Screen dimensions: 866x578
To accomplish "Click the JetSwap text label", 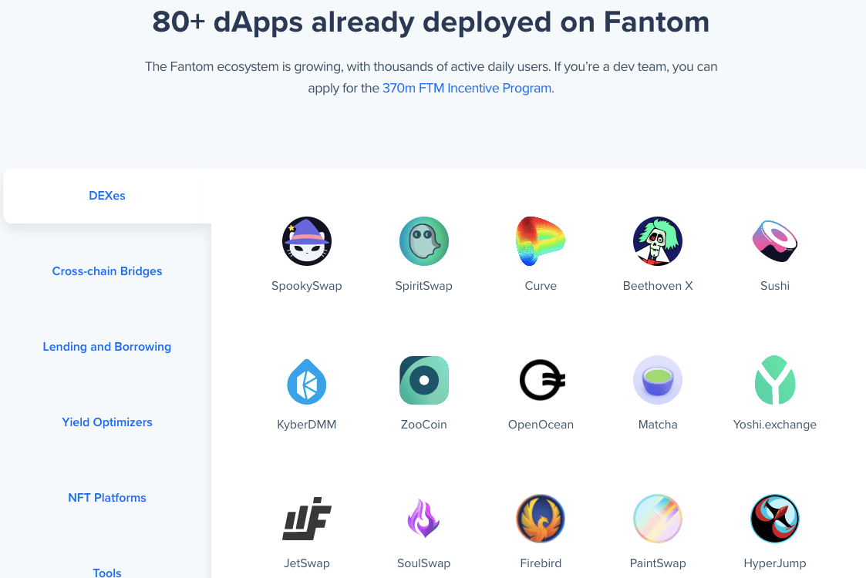I will [306, 563].
